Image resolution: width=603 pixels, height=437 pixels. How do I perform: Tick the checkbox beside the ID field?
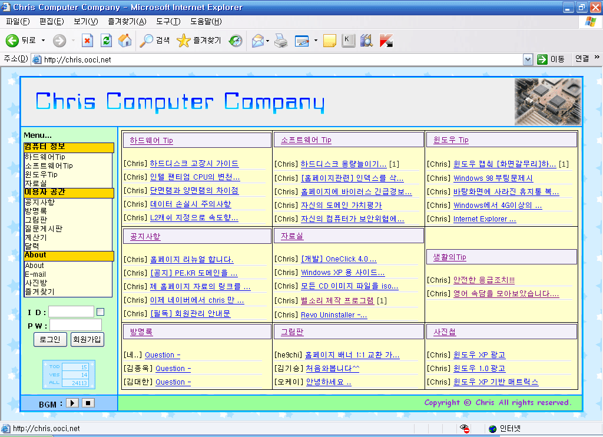[x=100, y=312]
